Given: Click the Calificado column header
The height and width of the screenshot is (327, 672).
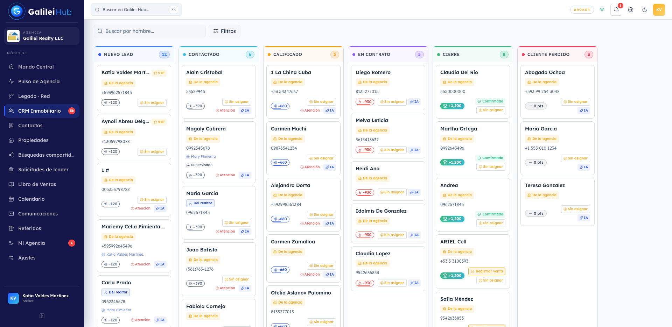Looking at the screenshot, I should 303,55.
